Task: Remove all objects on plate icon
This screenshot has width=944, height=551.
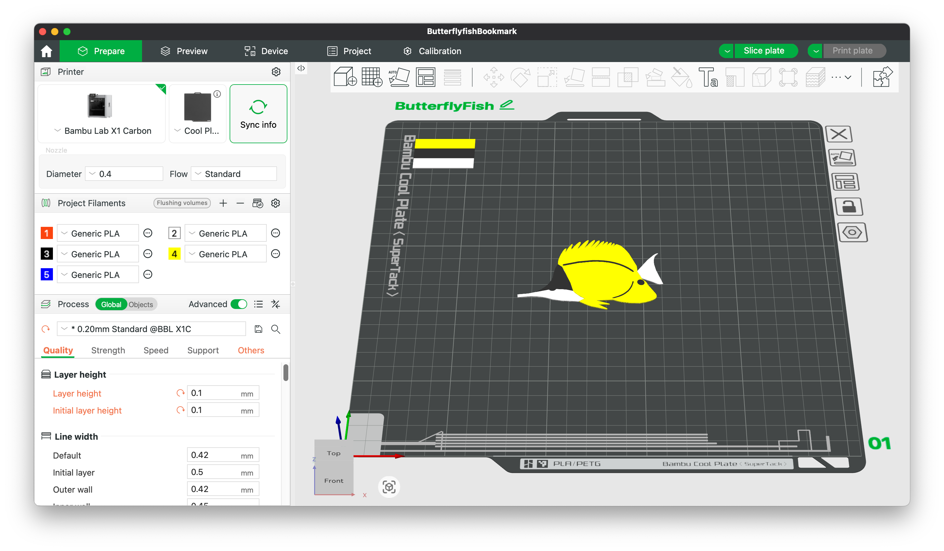Action: point(839,134)
